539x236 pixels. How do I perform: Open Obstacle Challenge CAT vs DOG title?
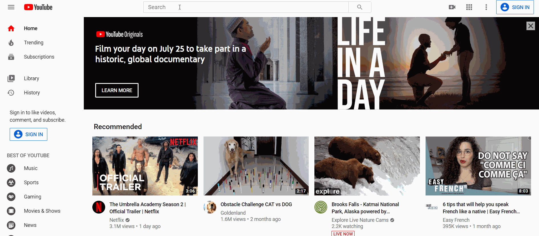coord(256,204)
